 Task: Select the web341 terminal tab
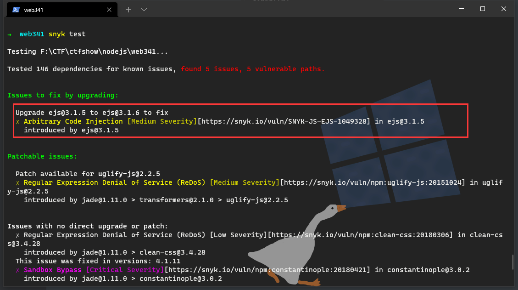point(62,10)
